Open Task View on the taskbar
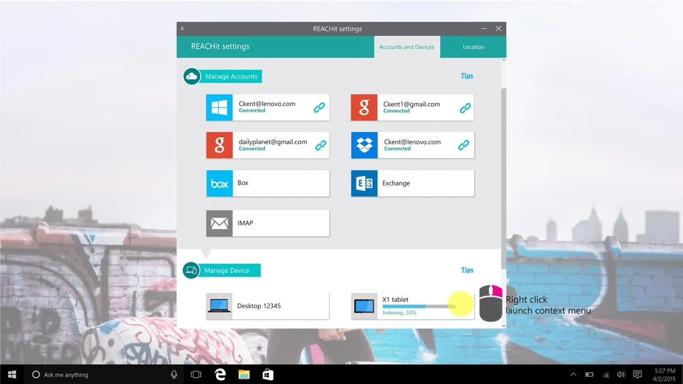Viewport: 683px width, 384px height. (196, 374)
